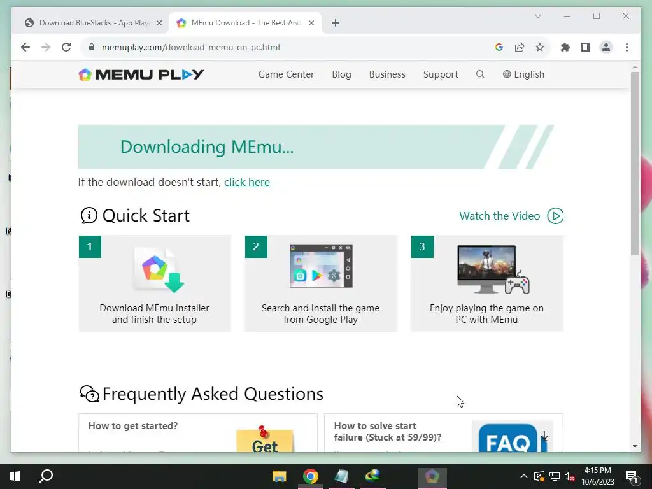Expand the tab search chevron
652x489 pixels.
point(537,16)
